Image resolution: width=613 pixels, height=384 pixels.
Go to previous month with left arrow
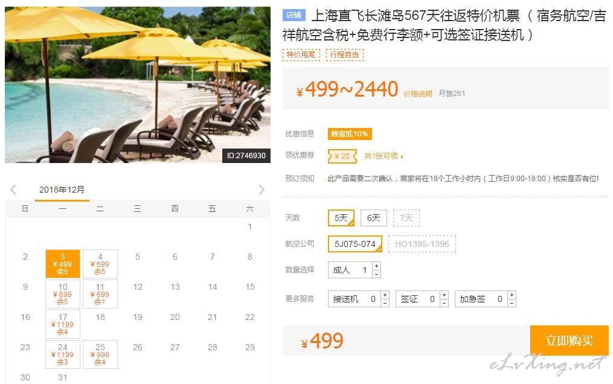[x=13, y=190]
